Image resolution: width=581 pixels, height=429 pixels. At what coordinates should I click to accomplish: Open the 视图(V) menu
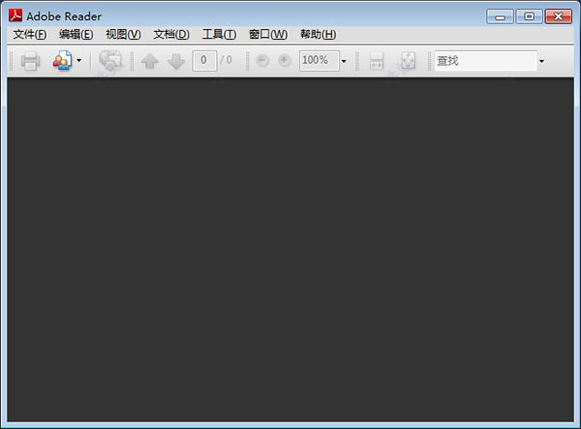pos(123,35)
